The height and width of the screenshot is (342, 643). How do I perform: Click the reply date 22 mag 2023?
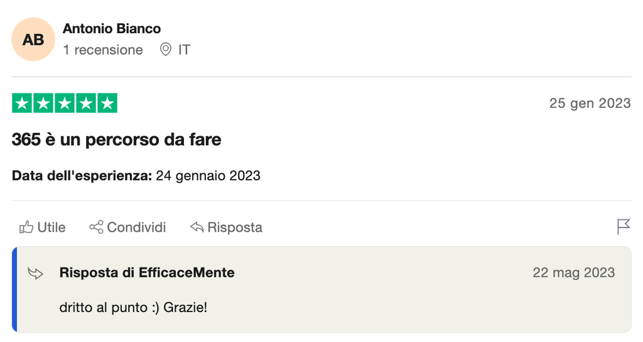[x=574, y=272]
